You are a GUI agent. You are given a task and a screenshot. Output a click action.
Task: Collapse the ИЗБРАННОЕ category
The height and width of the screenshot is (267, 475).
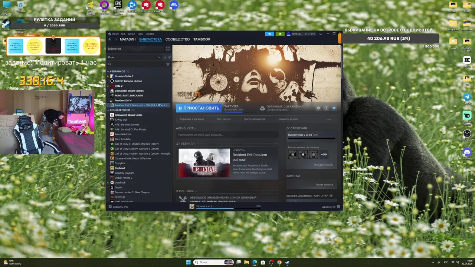point(108,71)
